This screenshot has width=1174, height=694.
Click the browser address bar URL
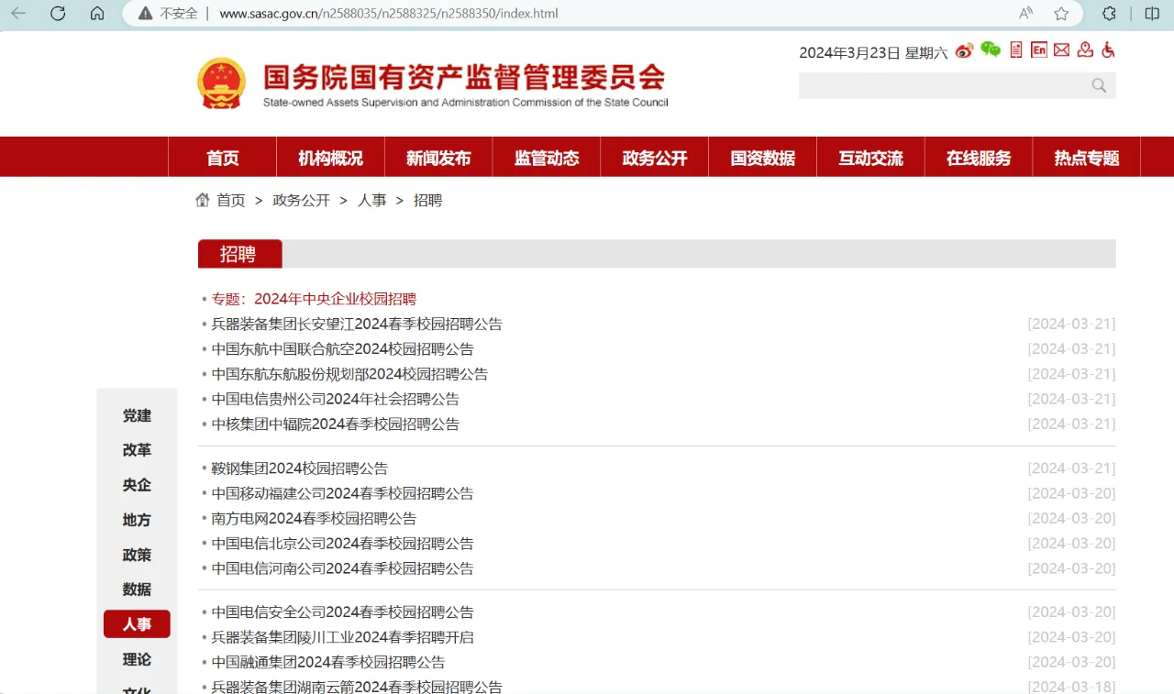click(389, 14)
